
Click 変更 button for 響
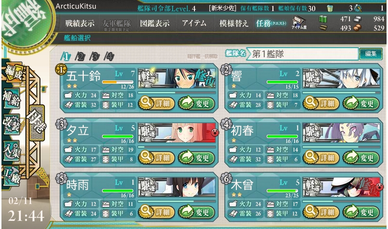[361, 103]
